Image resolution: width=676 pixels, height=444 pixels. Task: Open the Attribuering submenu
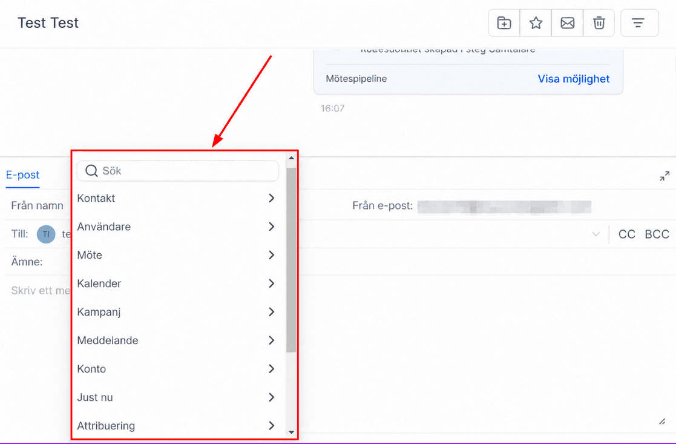(177, 426)
